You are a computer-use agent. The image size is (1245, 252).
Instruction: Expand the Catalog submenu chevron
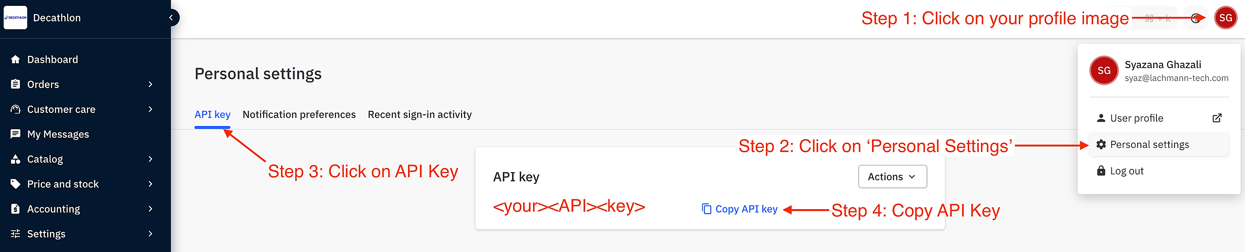150,159
